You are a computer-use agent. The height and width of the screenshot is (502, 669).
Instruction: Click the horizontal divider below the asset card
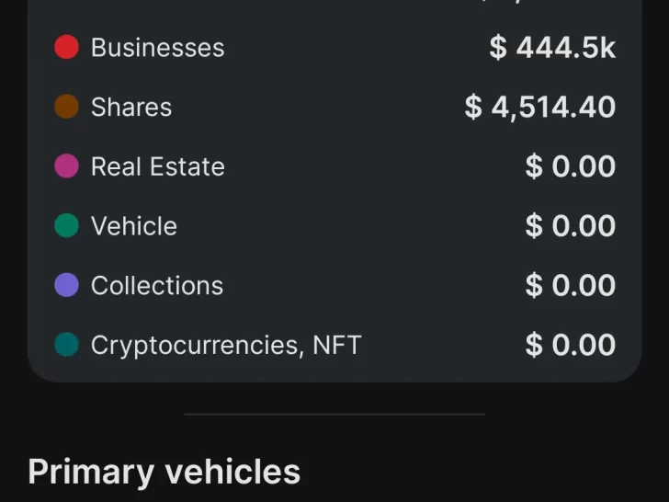point(334,415)
